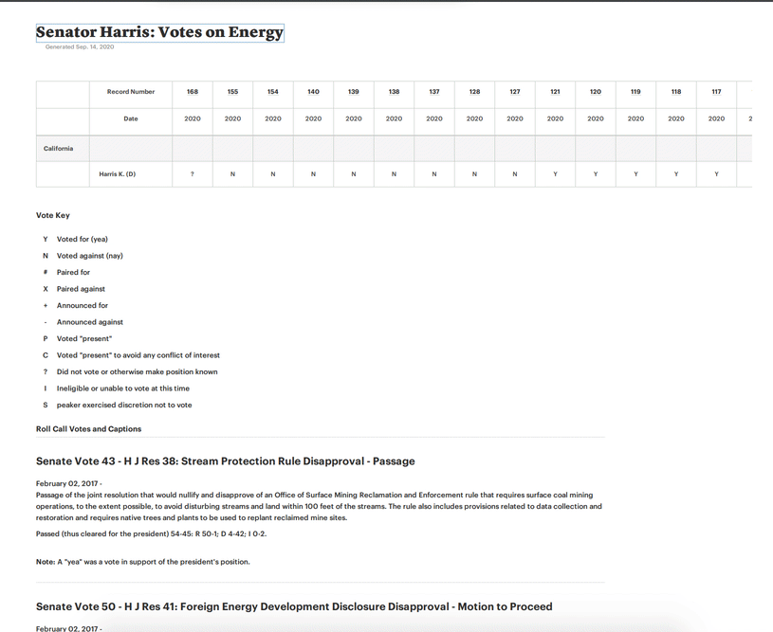The image size is (773, 632).
Task: Click the 'Y' vote under record 117
Action: [716, 174]
